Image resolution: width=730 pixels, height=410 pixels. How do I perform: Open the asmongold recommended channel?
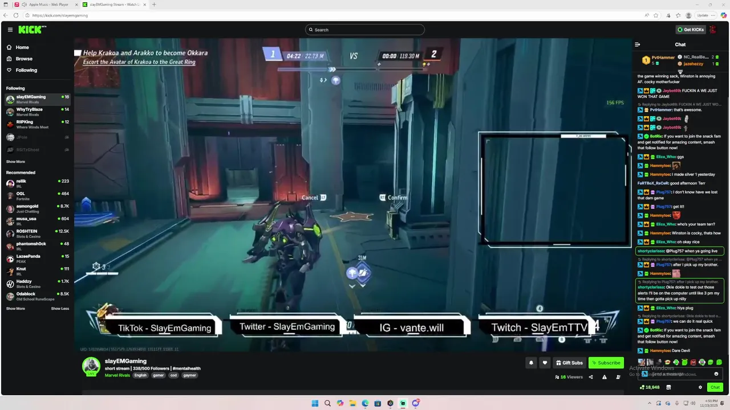tap(37, 208)
